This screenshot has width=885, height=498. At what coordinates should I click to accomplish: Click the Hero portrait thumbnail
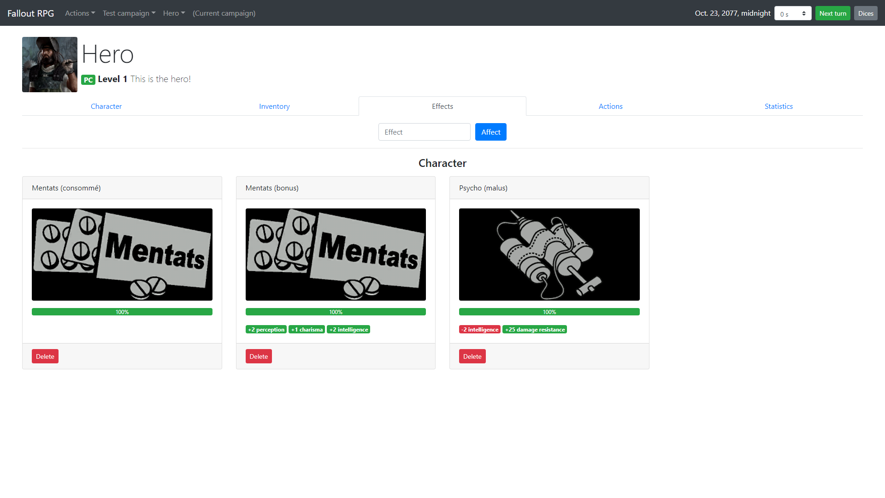tap(50, 65)
